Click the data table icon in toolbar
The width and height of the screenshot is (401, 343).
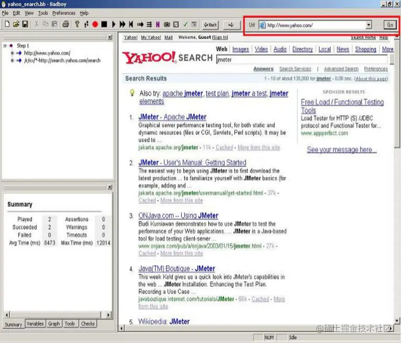(x=194, y=24)
